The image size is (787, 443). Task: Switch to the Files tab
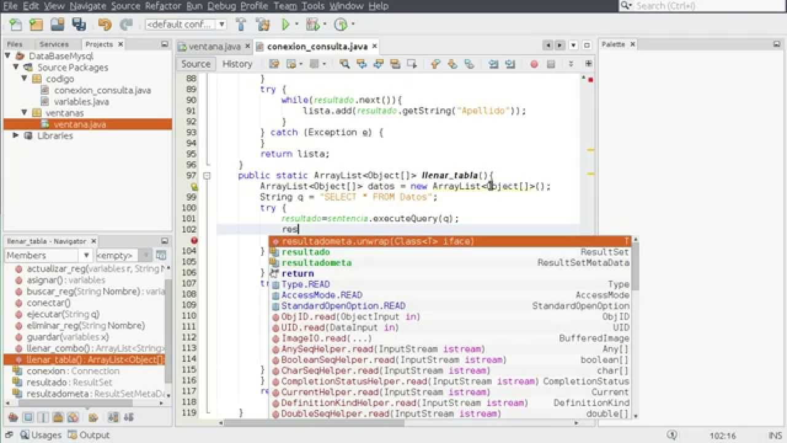point(15,44)
